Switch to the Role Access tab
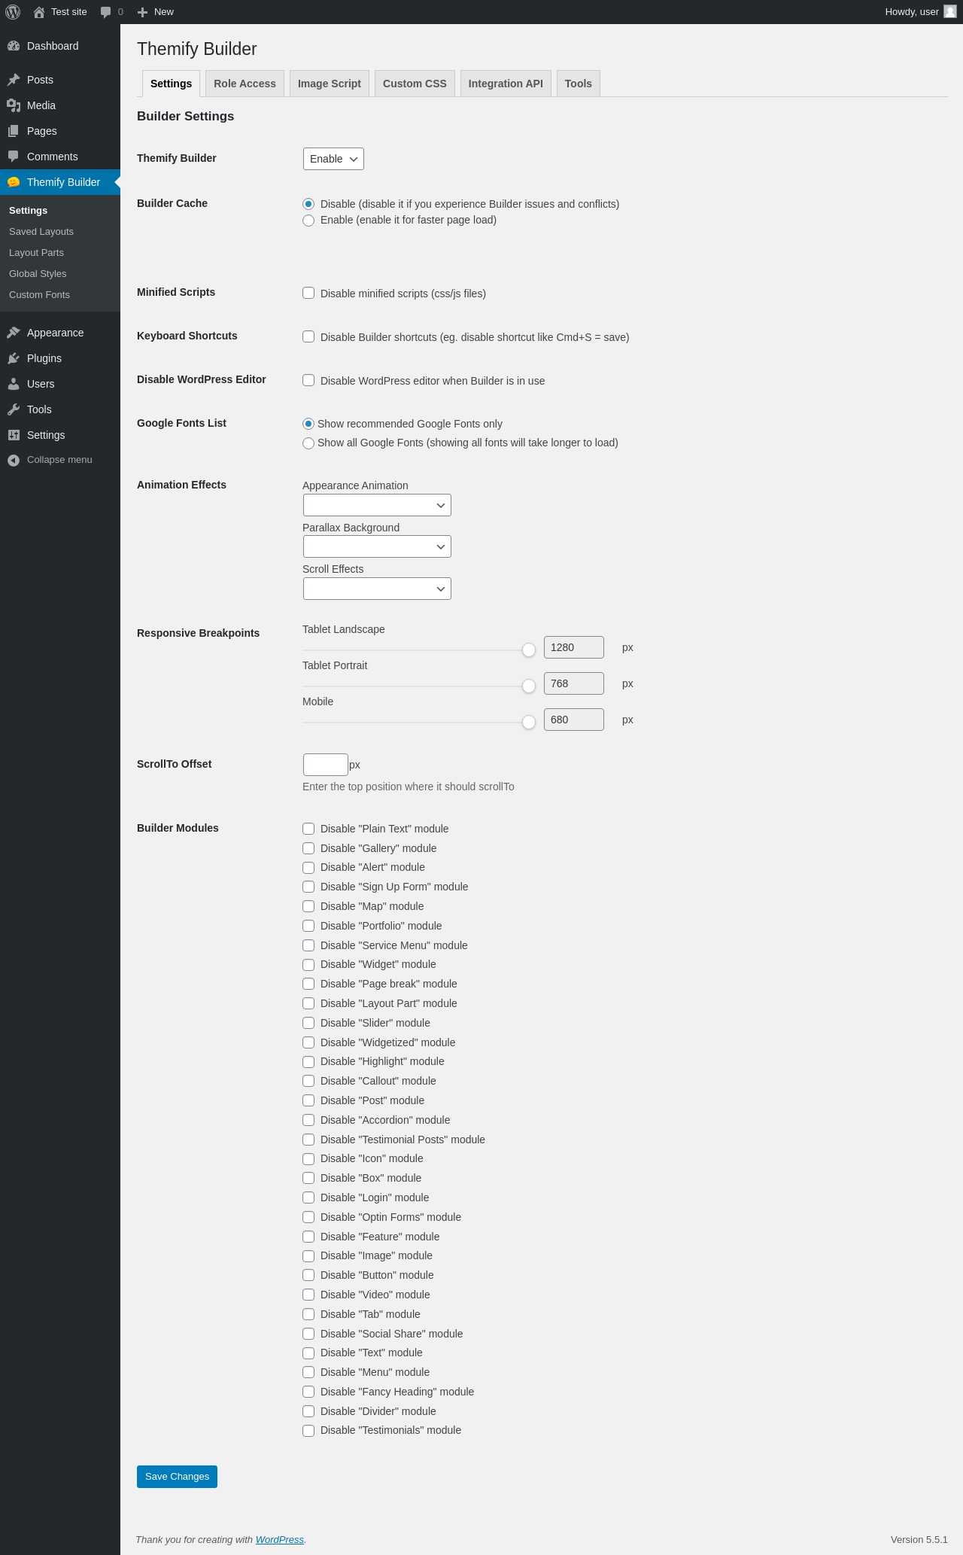Screen dimensions: 963x1555 tap(245, 84)
